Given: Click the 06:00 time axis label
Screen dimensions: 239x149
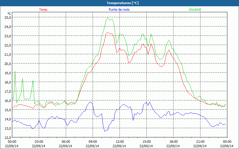Looking at the screenshot, I should (x=66, y=142).
